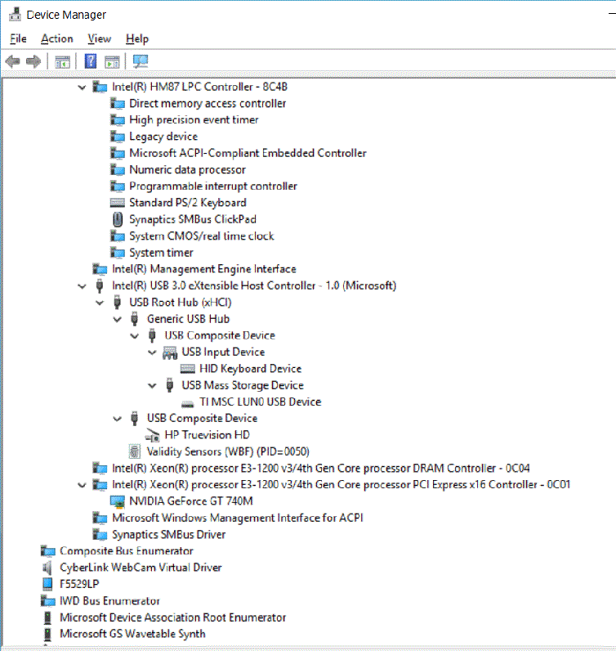This screenshot has height=651, width=616.
Task: Click the Back arrow toolbar icon
Action: tap(13, 61)
